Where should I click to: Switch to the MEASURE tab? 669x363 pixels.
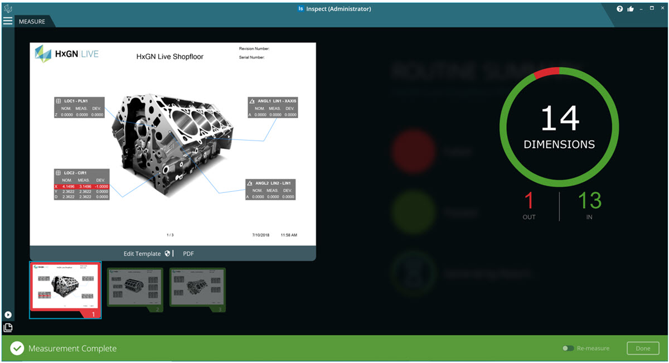coord(32,21)
